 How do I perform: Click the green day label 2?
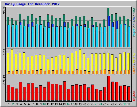pos(13,104)
